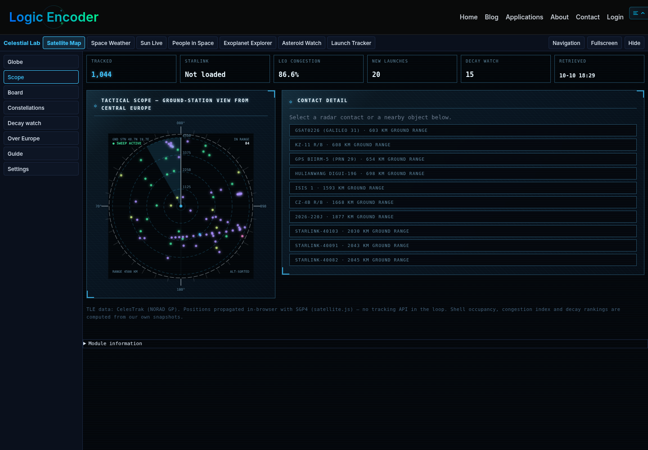This screenshot has width=648, height=450.
Task: Select the ISIS 1 contact row
Action: pos(463,188)
